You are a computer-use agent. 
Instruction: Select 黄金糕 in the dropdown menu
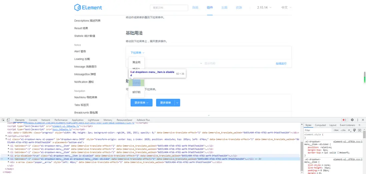click(x=137, y=62)
